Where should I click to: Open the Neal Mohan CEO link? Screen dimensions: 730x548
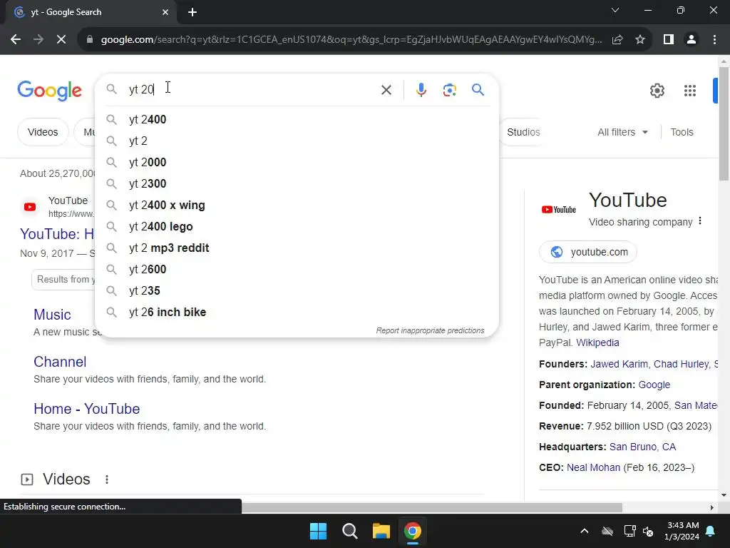(593, 467)
